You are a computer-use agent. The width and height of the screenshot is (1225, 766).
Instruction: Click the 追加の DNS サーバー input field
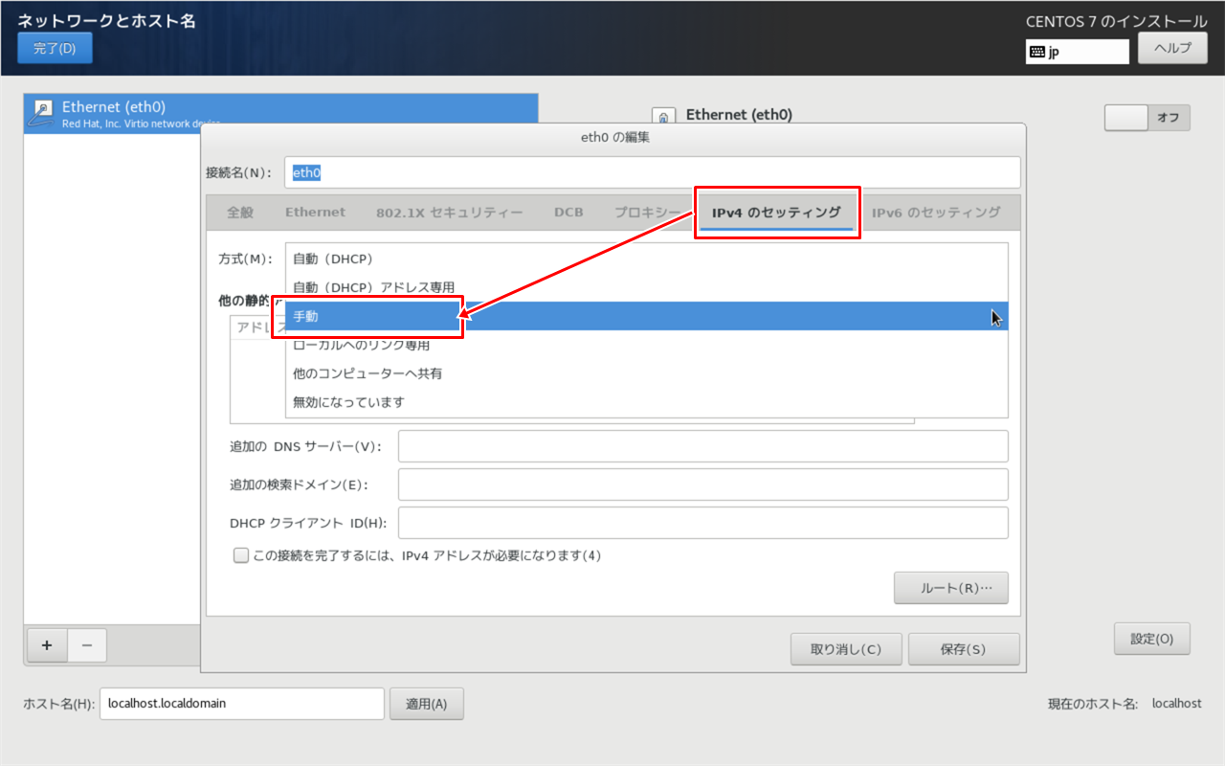click(x=703, y=445)
